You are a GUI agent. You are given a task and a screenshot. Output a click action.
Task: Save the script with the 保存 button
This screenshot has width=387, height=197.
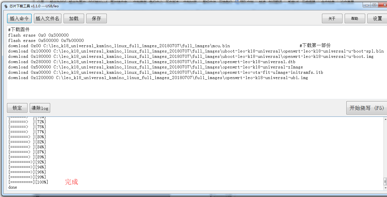(x=96, y=18)
